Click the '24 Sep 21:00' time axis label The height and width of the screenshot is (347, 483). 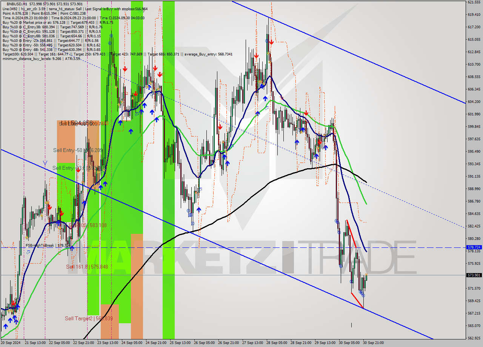[156, 343]
